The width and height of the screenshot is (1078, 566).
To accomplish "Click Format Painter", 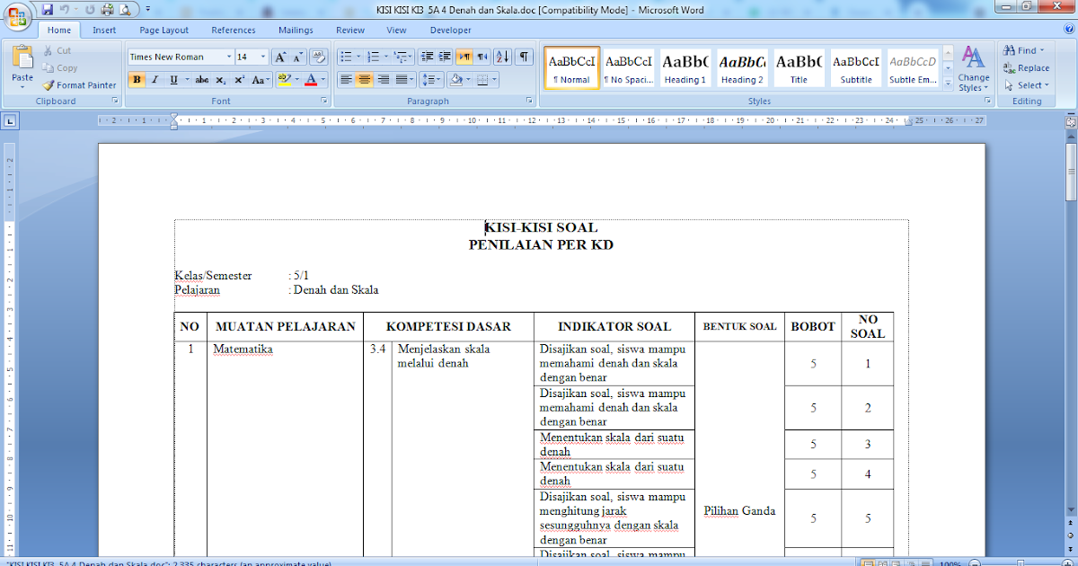I will 80,85.
